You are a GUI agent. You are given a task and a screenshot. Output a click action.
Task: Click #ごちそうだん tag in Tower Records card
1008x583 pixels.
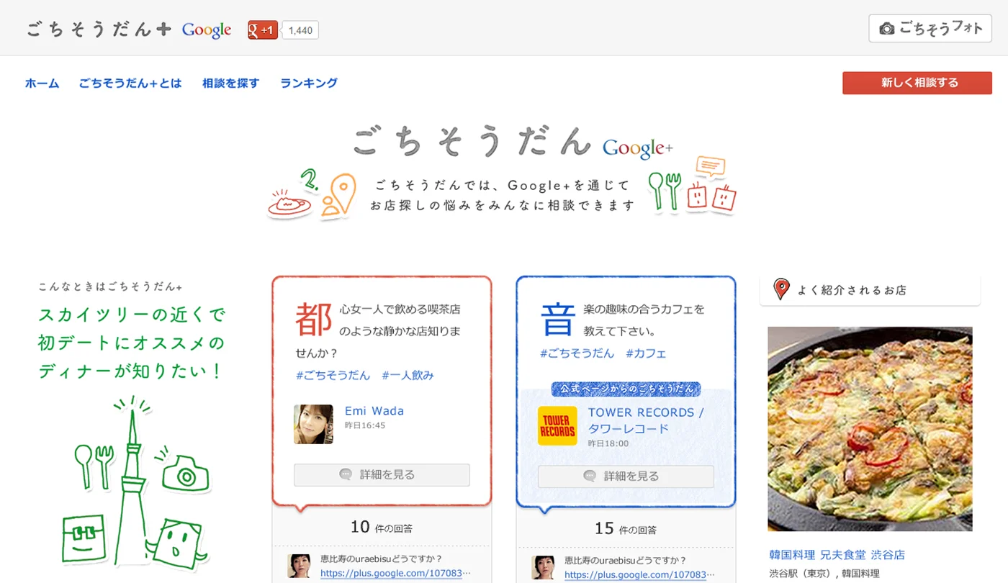pos(577,353)
